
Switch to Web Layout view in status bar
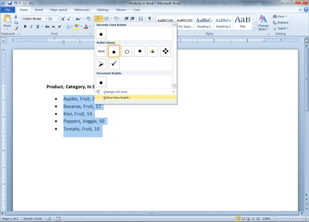click(x=248, y=218)
